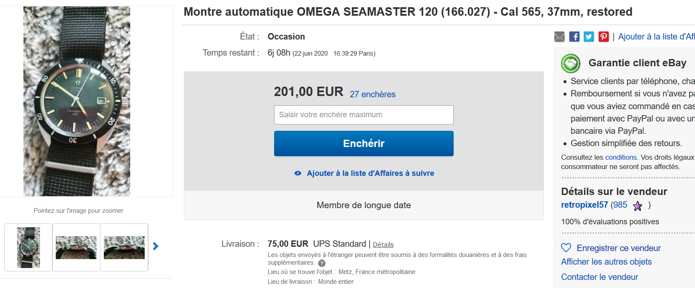Click the Enchérir bid button
Screen dimensions: 695x288
click(x=363, y=144)
